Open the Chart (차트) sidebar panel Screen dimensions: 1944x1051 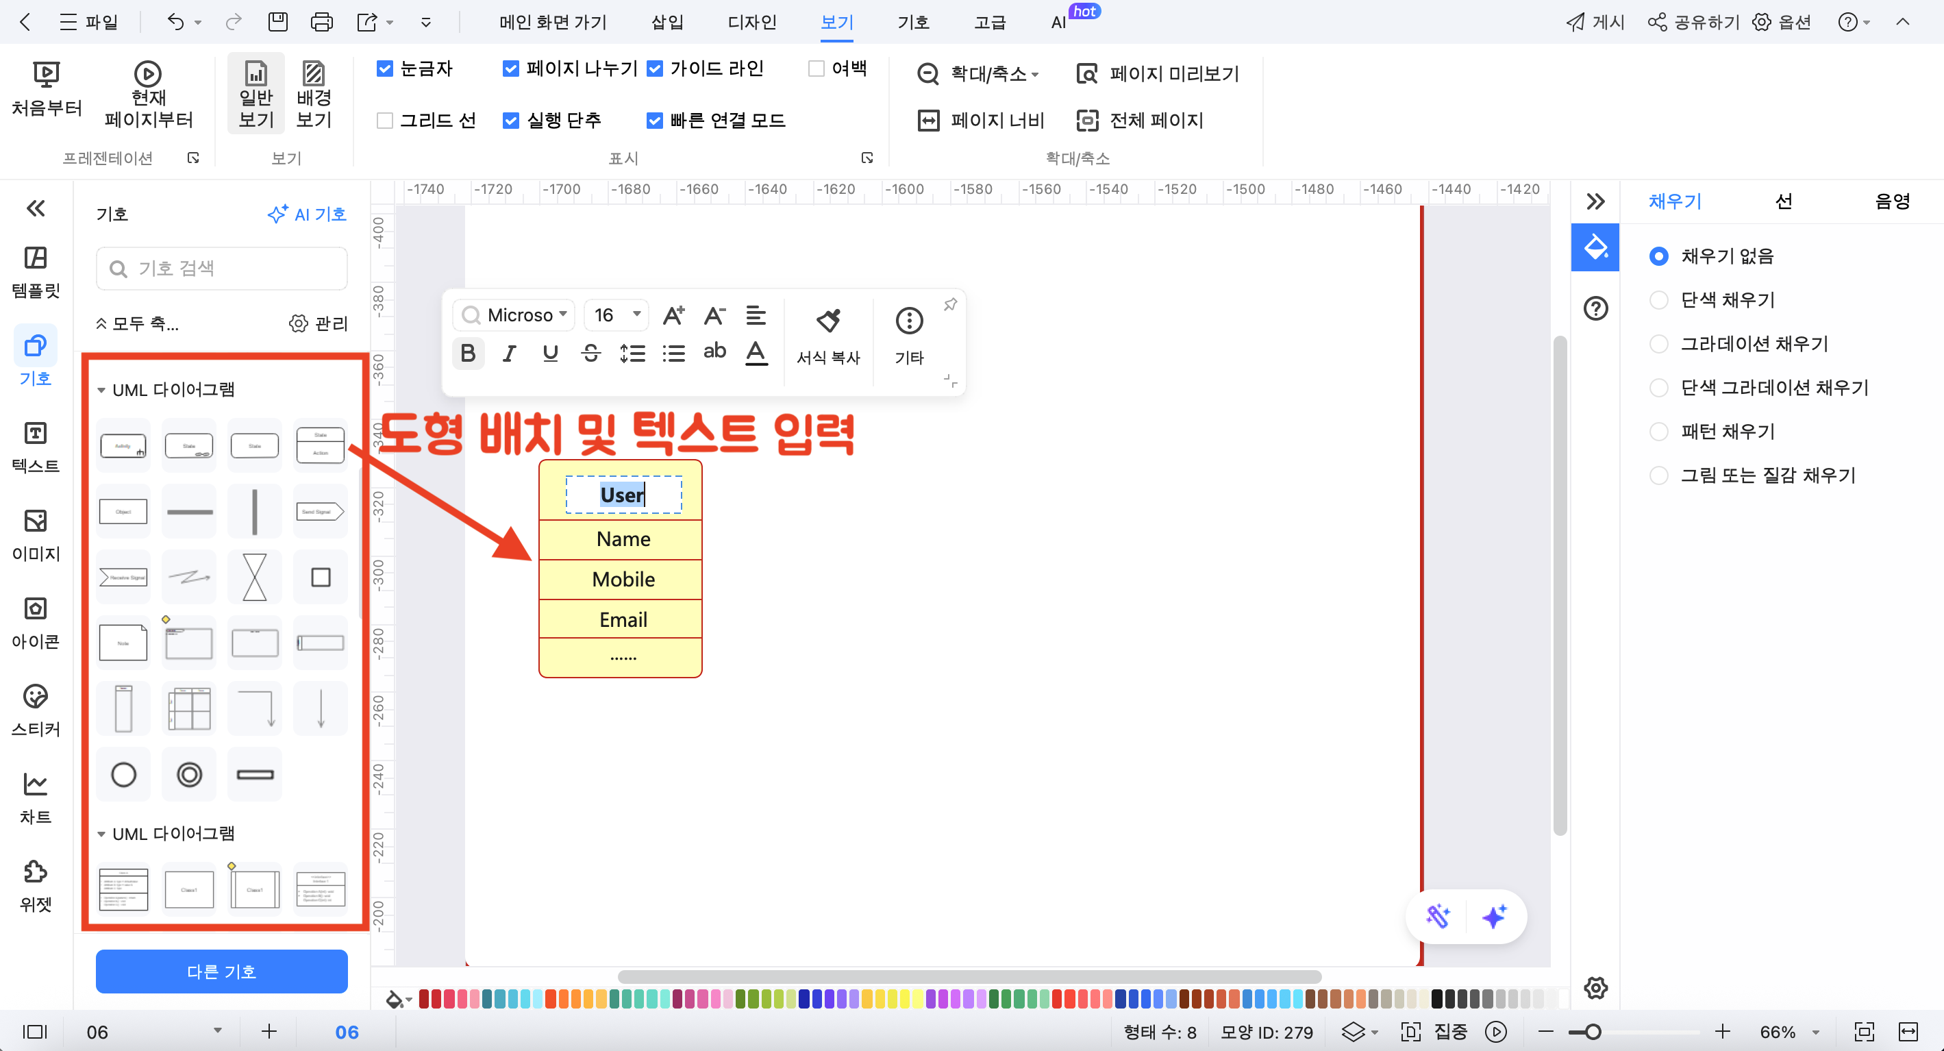click(x=36, y=798)
